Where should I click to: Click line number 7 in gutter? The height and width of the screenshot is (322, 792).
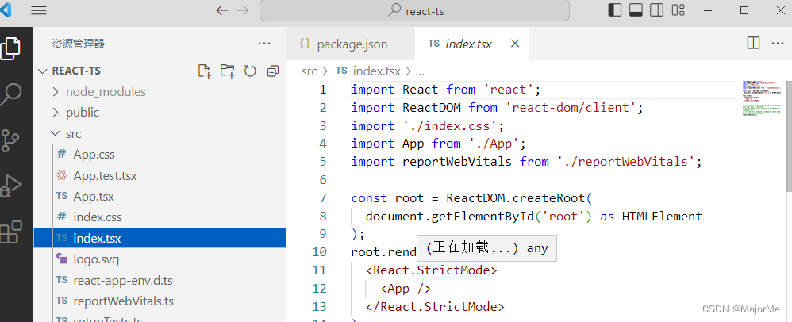click(x=323, y=197)
